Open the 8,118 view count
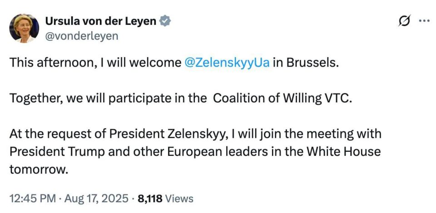The height and width of the screenshot is (213, 436). coord(149,198)
